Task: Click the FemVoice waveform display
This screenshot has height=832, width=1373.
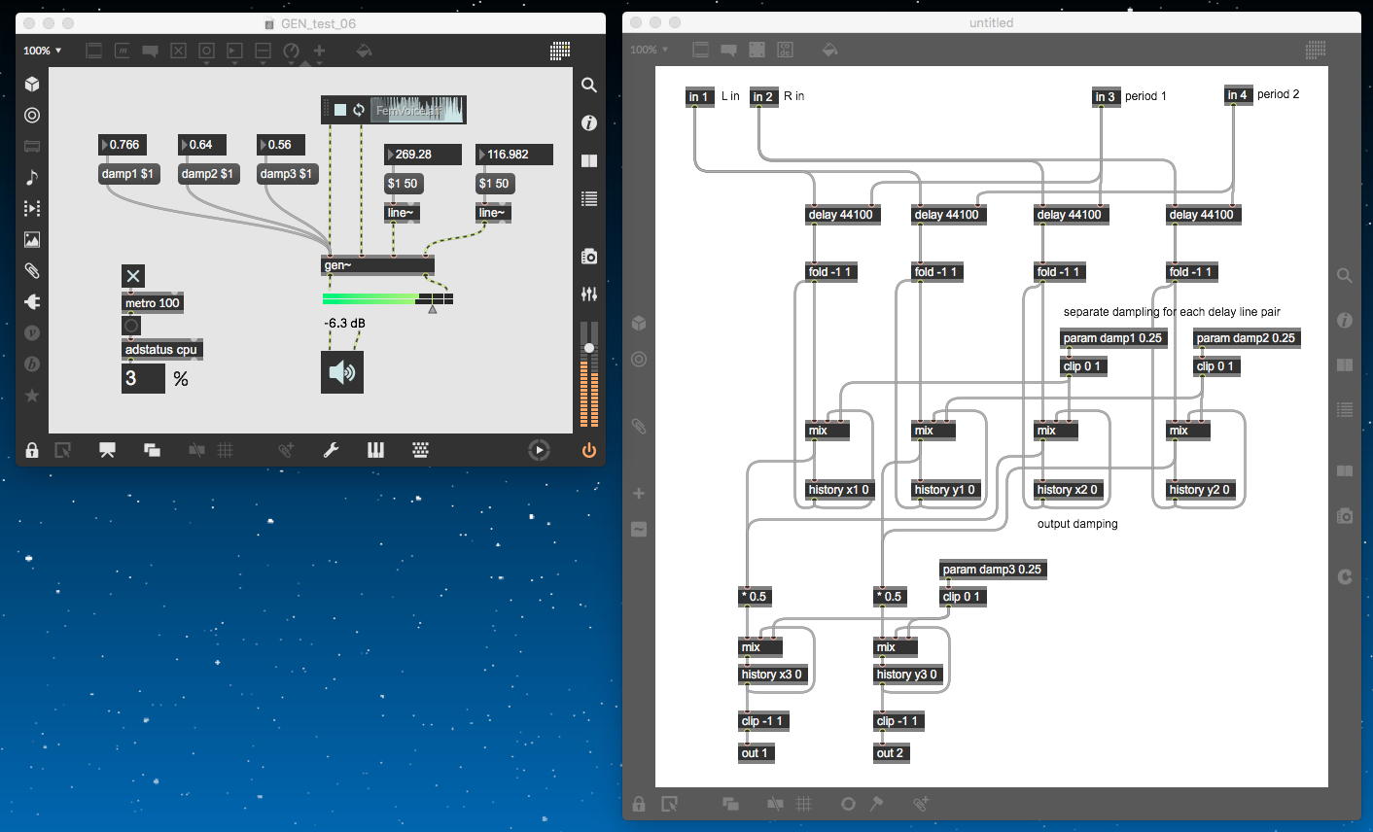Action: [x=418, y=110]
